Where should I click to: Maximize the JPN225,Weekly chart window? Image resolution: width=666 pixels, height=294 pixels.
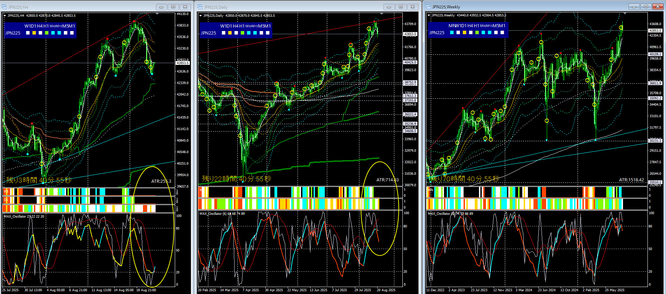coord(646,7)
